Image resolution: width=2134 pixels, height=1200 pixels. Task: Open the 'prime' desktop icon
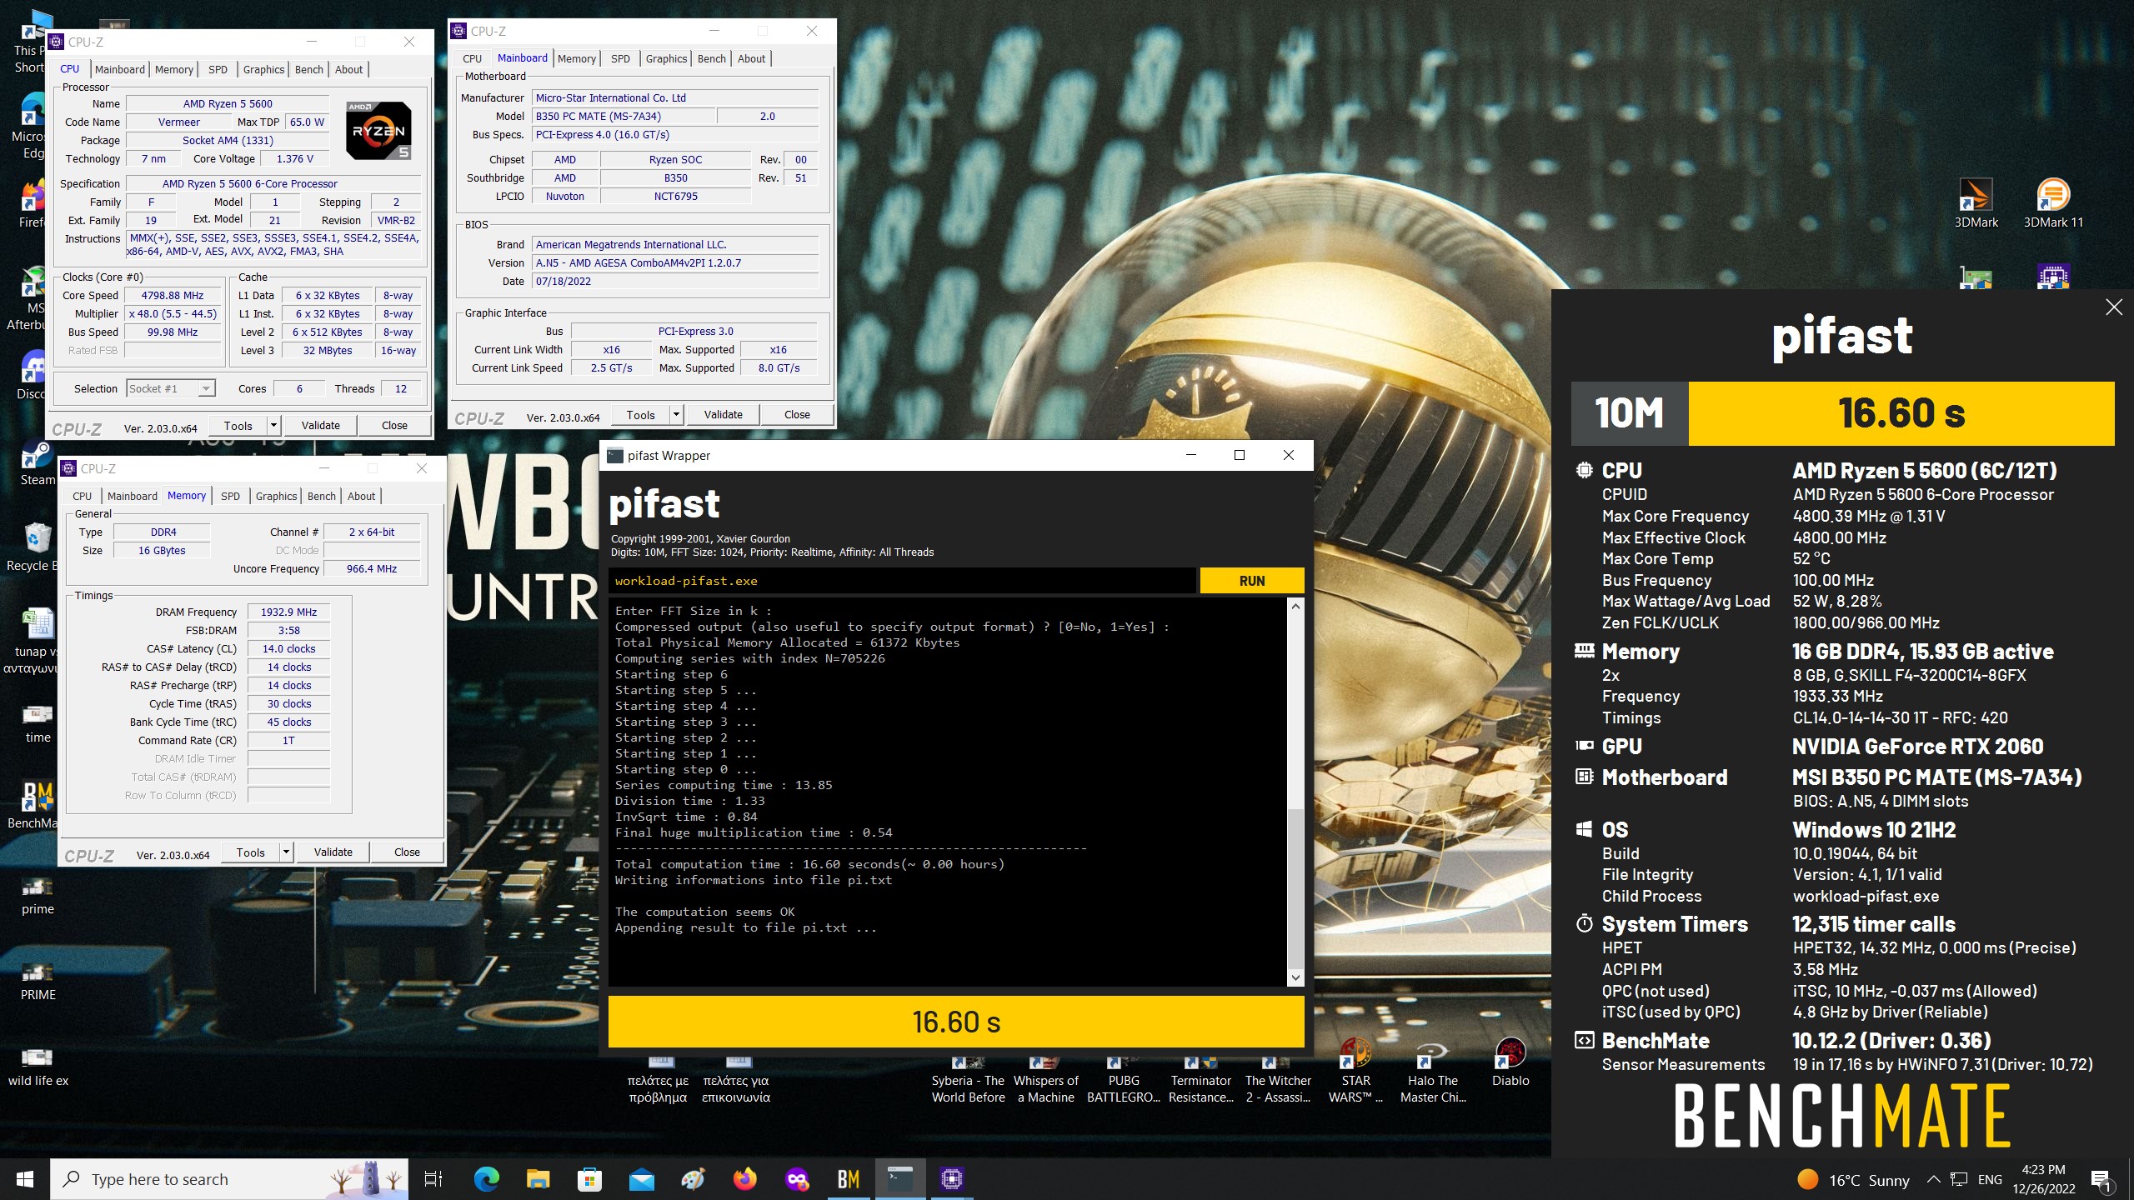click(x=38, y=896)
